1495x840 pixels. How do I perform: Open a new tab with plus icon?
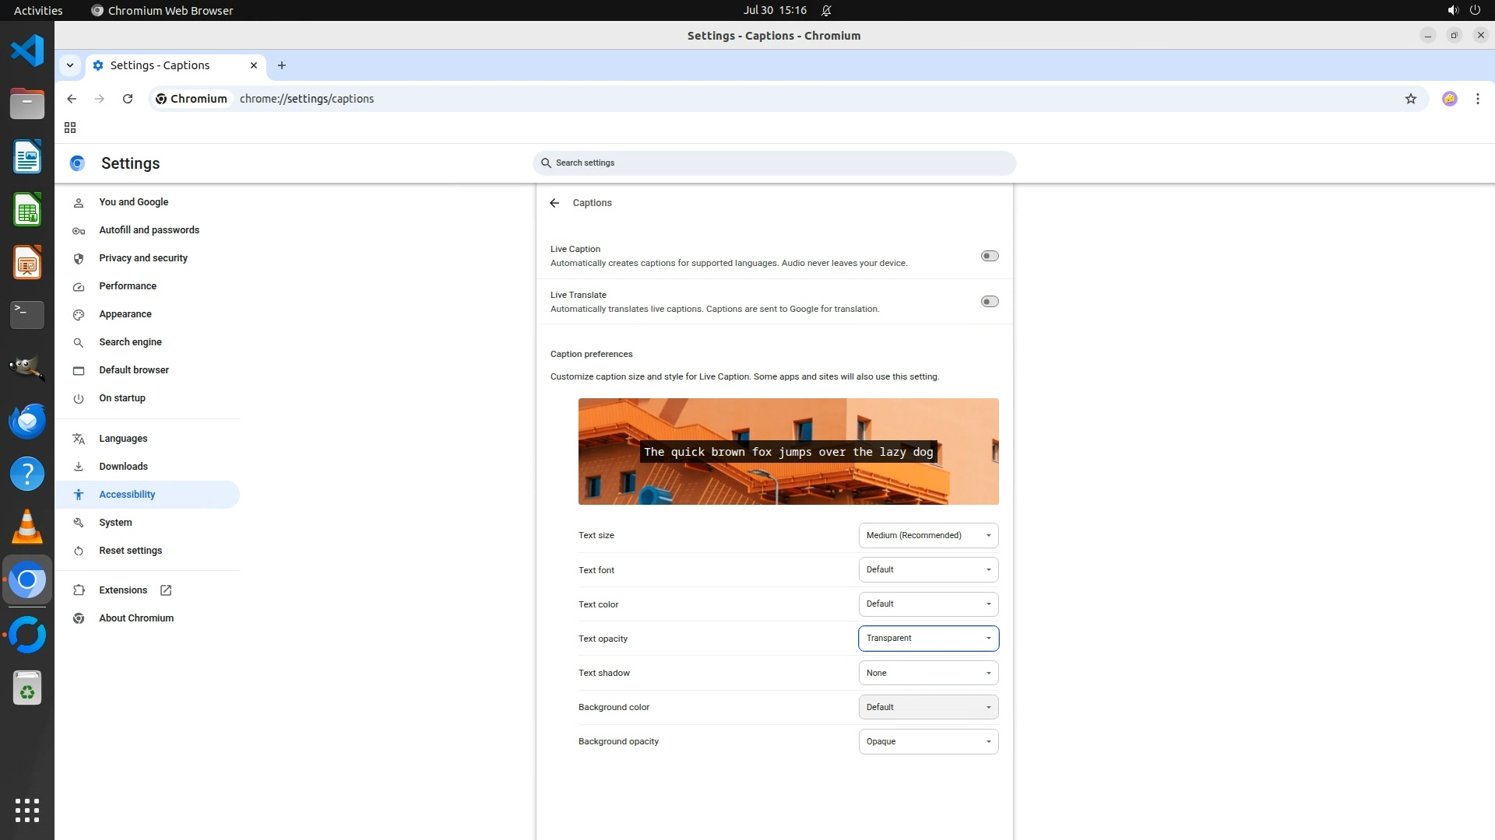[x=282, y=65]
